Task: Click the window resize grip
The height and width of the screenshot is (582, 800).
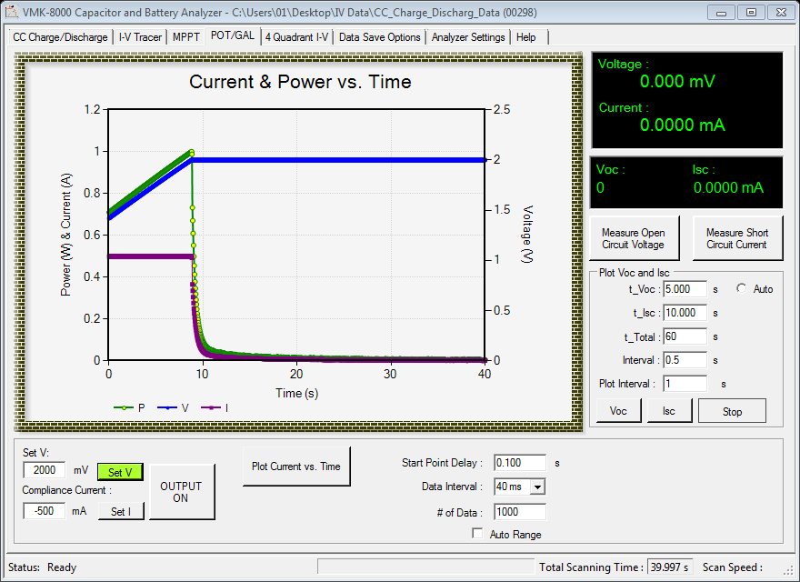Action: 789,570
